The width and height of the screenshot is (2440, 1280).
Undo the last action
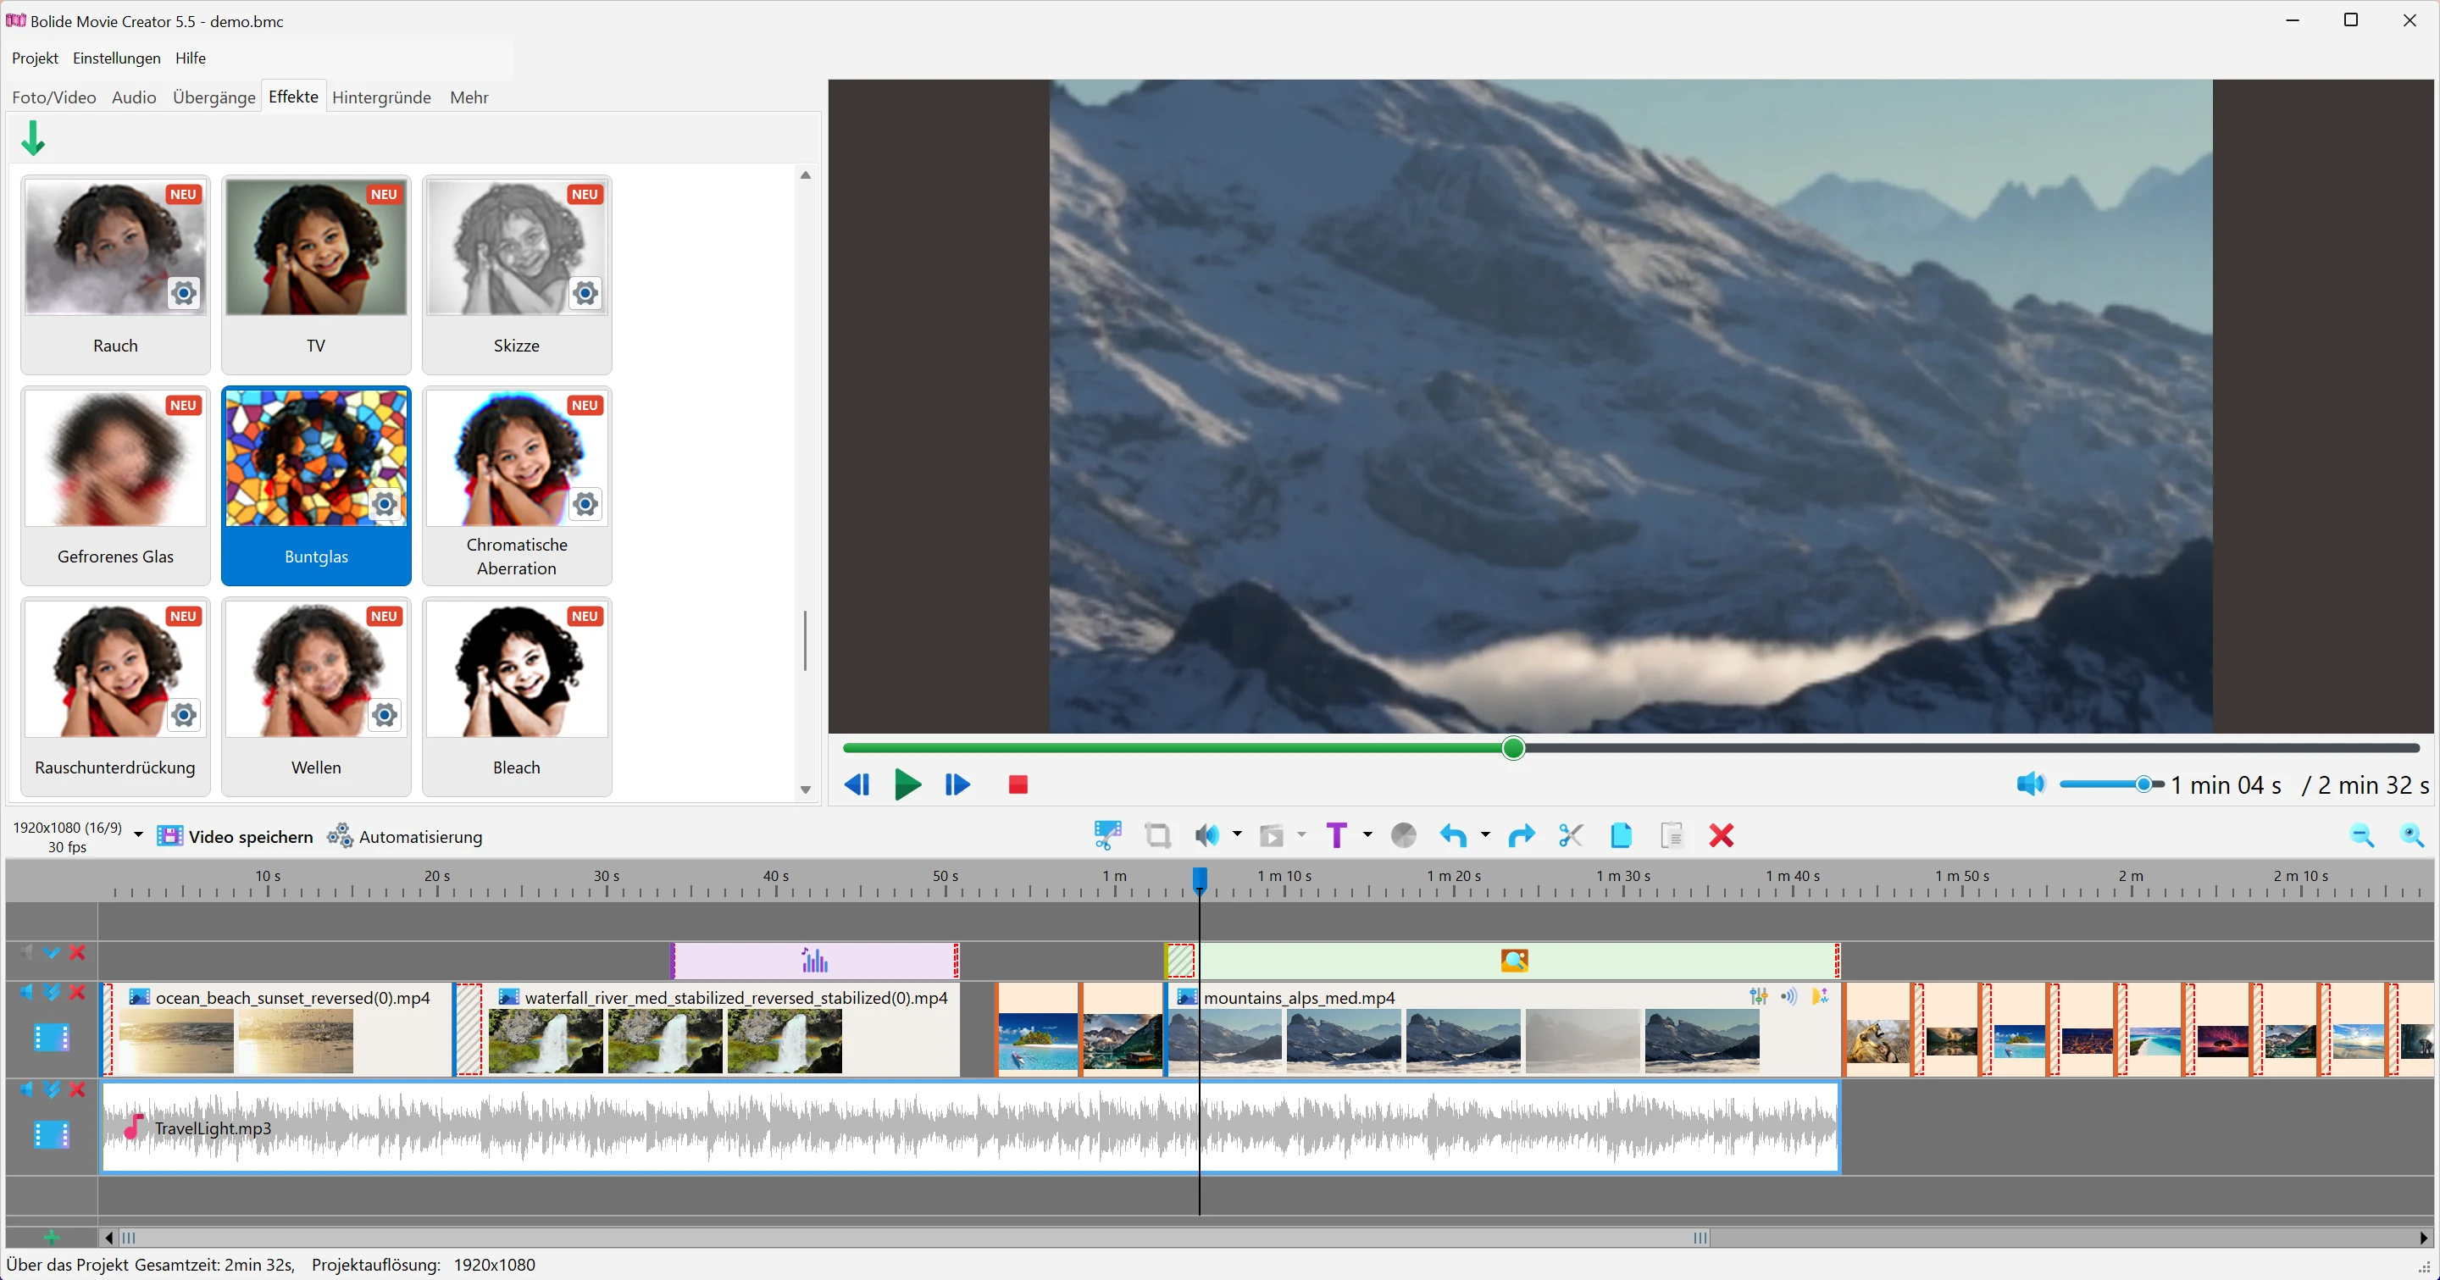click(x=1453, y=835)
